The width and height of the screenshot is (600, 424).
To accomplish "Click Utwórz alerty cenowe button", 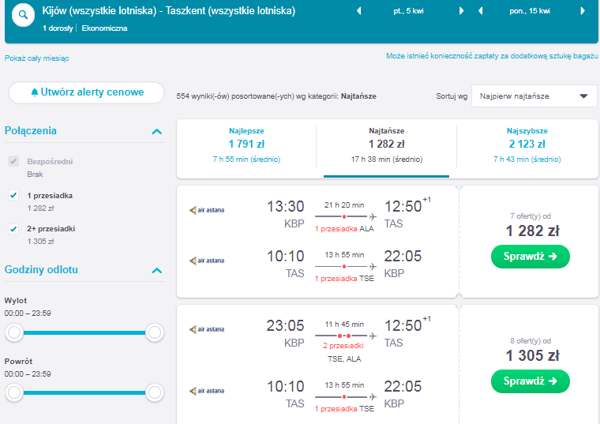I will click(87, 92).
